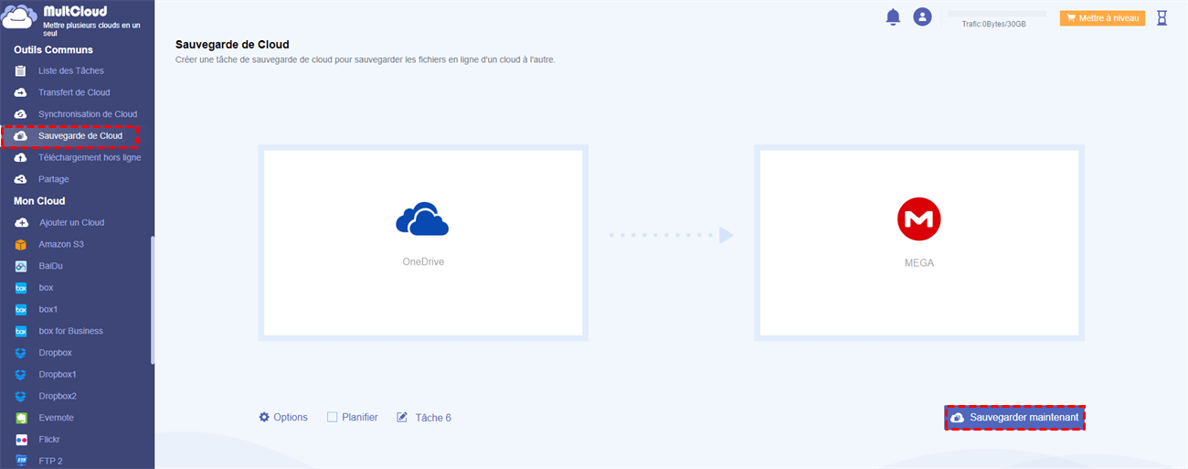The image size is (1188, 469).
Task: Click the Mon Cloud heading
Action: point(39,200)
